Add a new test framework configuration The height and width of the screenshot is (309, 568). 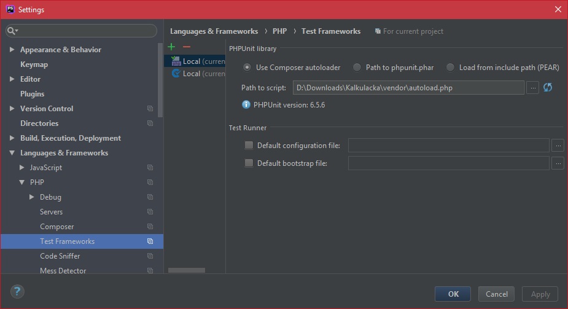tap(171, 47)
